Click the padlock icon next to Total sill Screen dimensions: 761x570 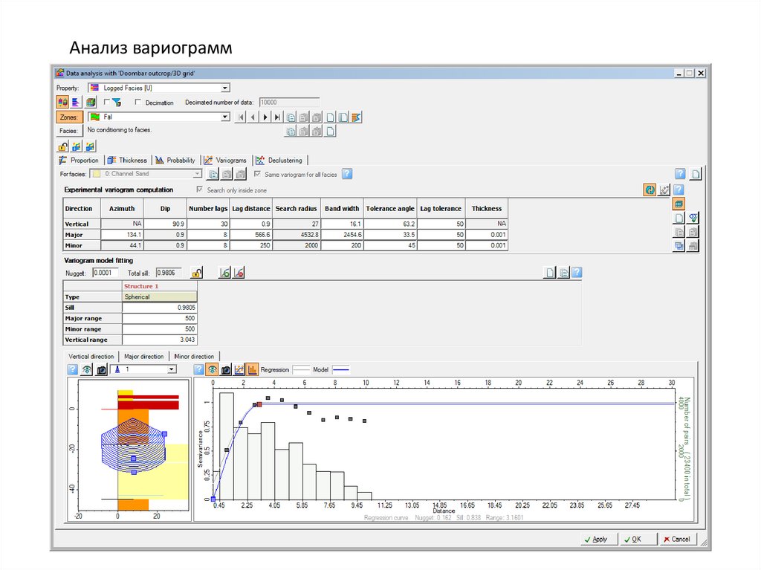pos(196,273)
